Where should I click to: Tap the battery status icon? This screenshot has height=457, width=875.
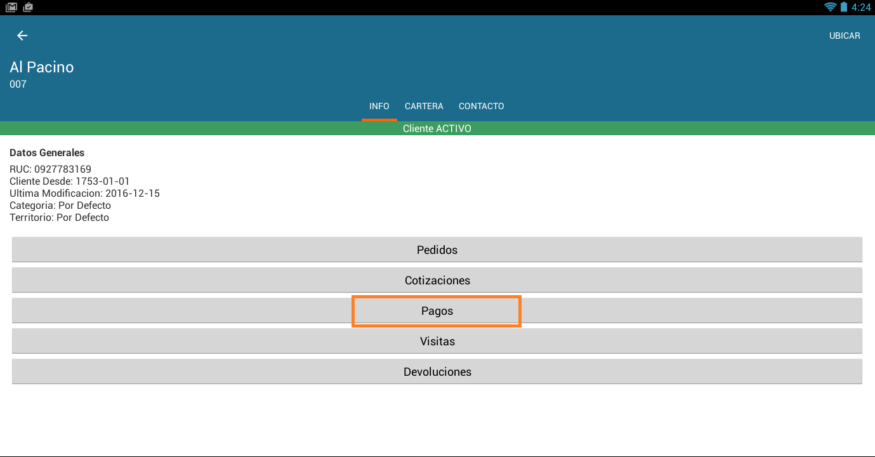844,8
